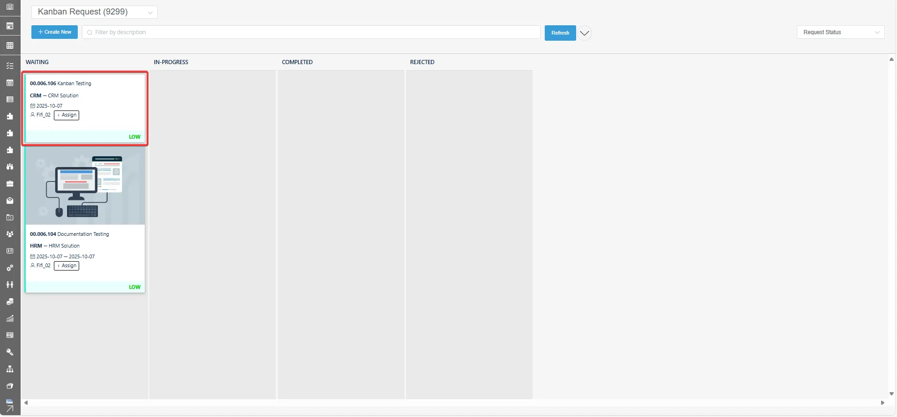Open the window layout icon in the sidebar
The image size is (897, 417).
pyautogui.click(x=10, y=26)
